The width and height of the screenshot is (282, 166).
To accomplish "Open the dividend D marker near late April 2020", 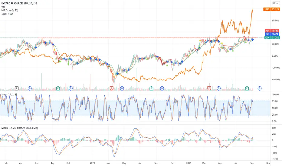I will click(x=122, y=88).
